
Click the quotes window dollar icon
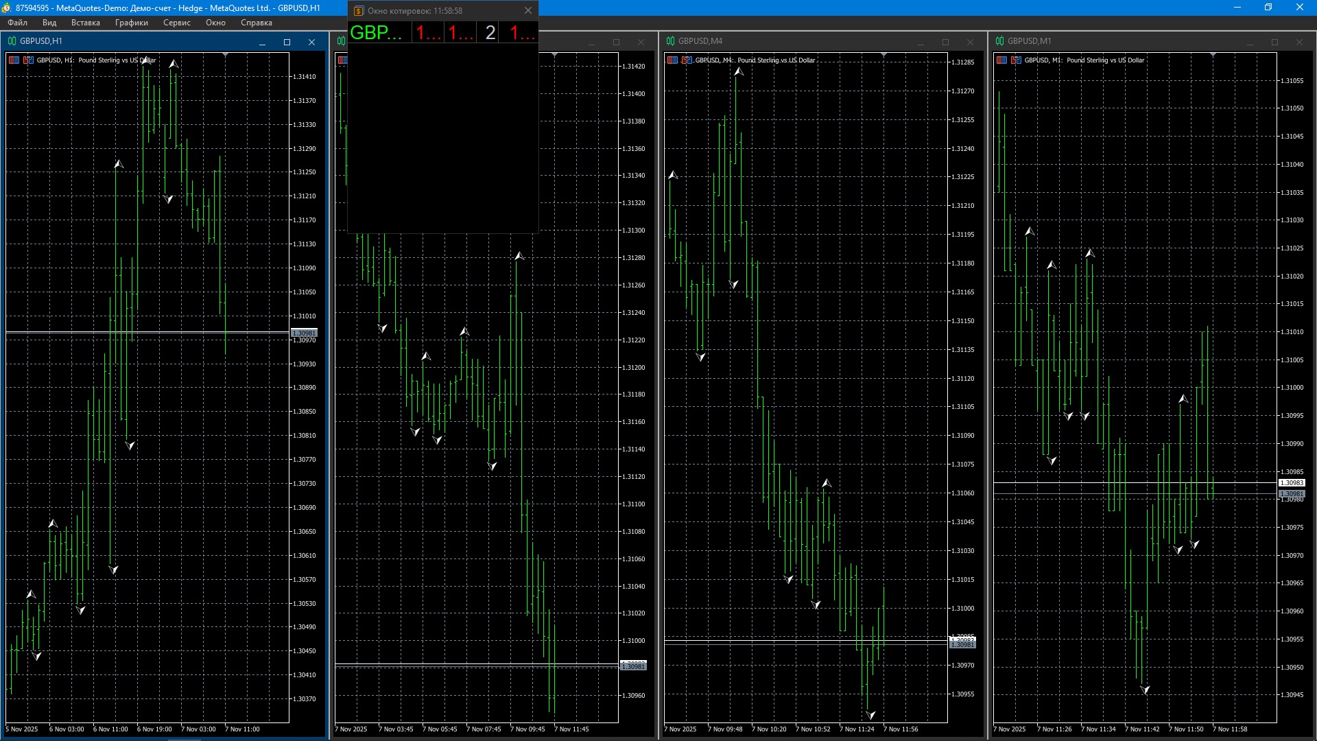coord(358,11)
